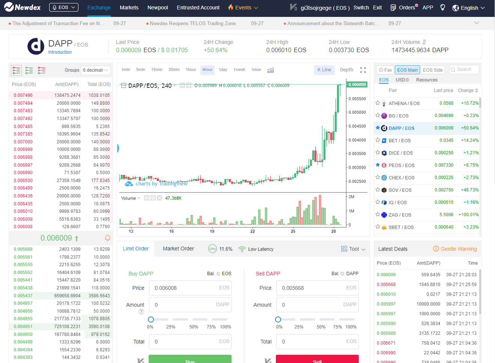
Task: Open the Tool dropdown menu
Action: 353,249
